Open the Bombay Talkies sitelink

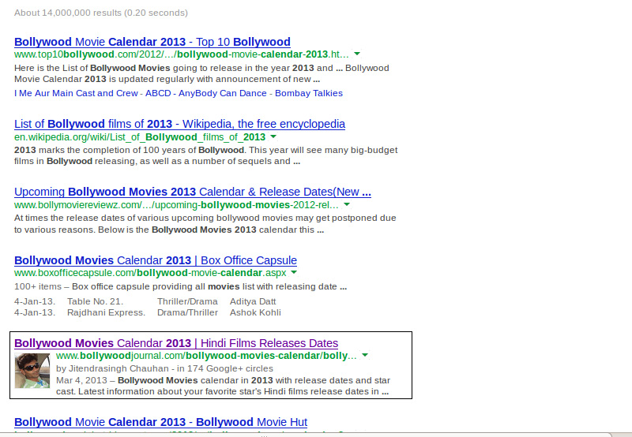(x=309, y=93)
